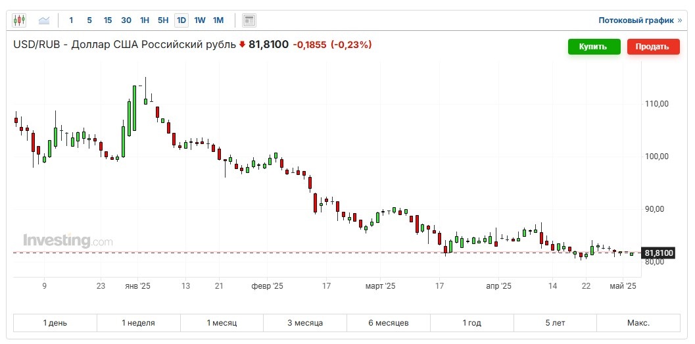Select the 30 minute interval
The width and height of the screenshot is (695, 344).
pyautogui.click(x=126, y=20)
